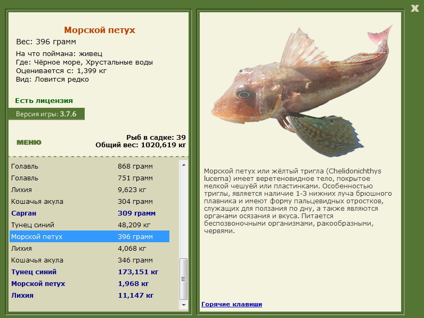The image size is (424, 318).
Task: Select Сарган 309 грамм row
Action: (89, 213)
